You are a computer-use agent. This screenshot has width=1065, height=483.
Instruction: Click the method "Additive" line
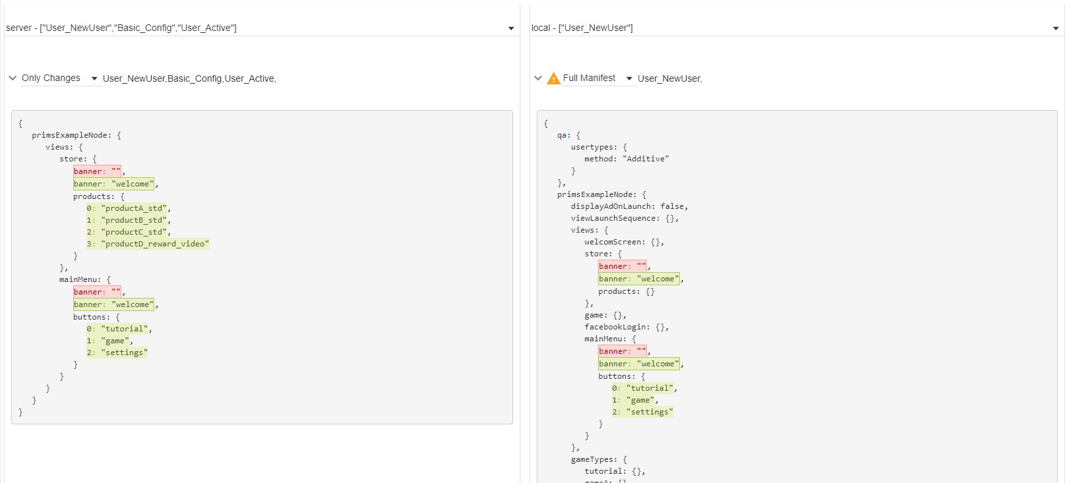click(626, 159)
